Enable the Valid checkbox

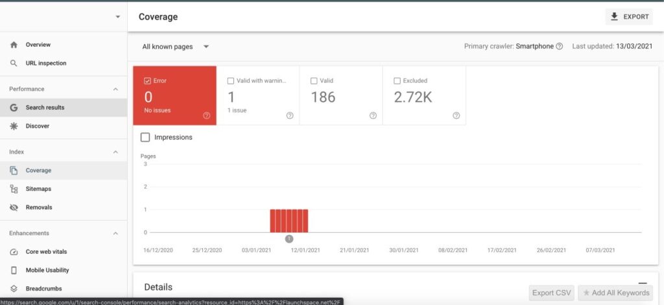coord(314,81)
